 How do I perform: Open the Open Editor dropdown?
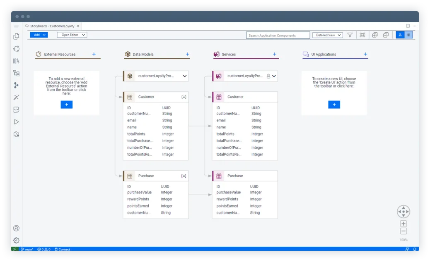(72, 35)
